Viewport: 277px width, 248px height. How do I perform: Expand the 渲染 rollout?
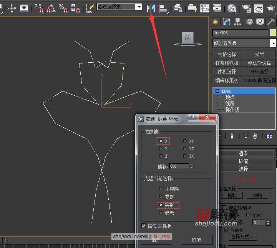coord(244,153)
